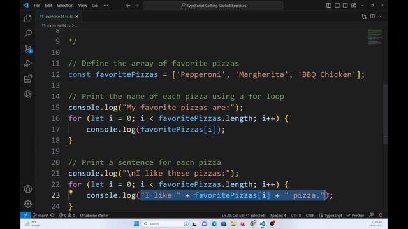Click the VS Code logo in the title bar
The width and height of the screenshot is (408, 229).
click(x=26, y=5)
